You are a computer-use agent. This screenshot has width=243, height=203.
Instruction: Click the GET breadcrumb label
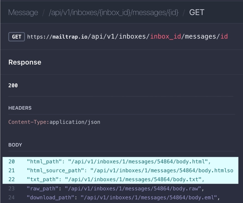click(x=197, y=12)
